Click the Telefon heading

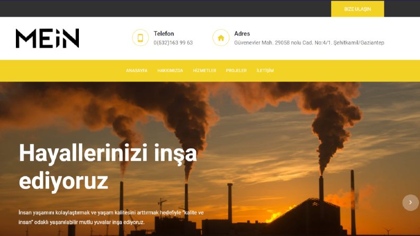coord(164,34)
